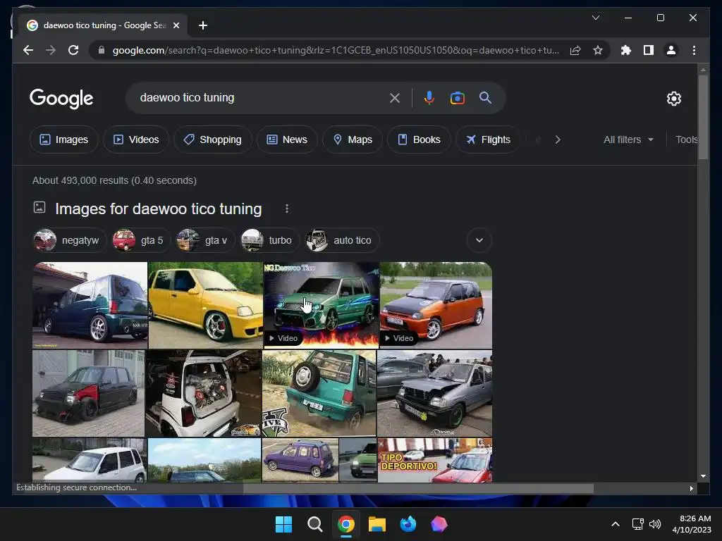Switch to News results
Screen dimensions: 722x541
[287, 139]
